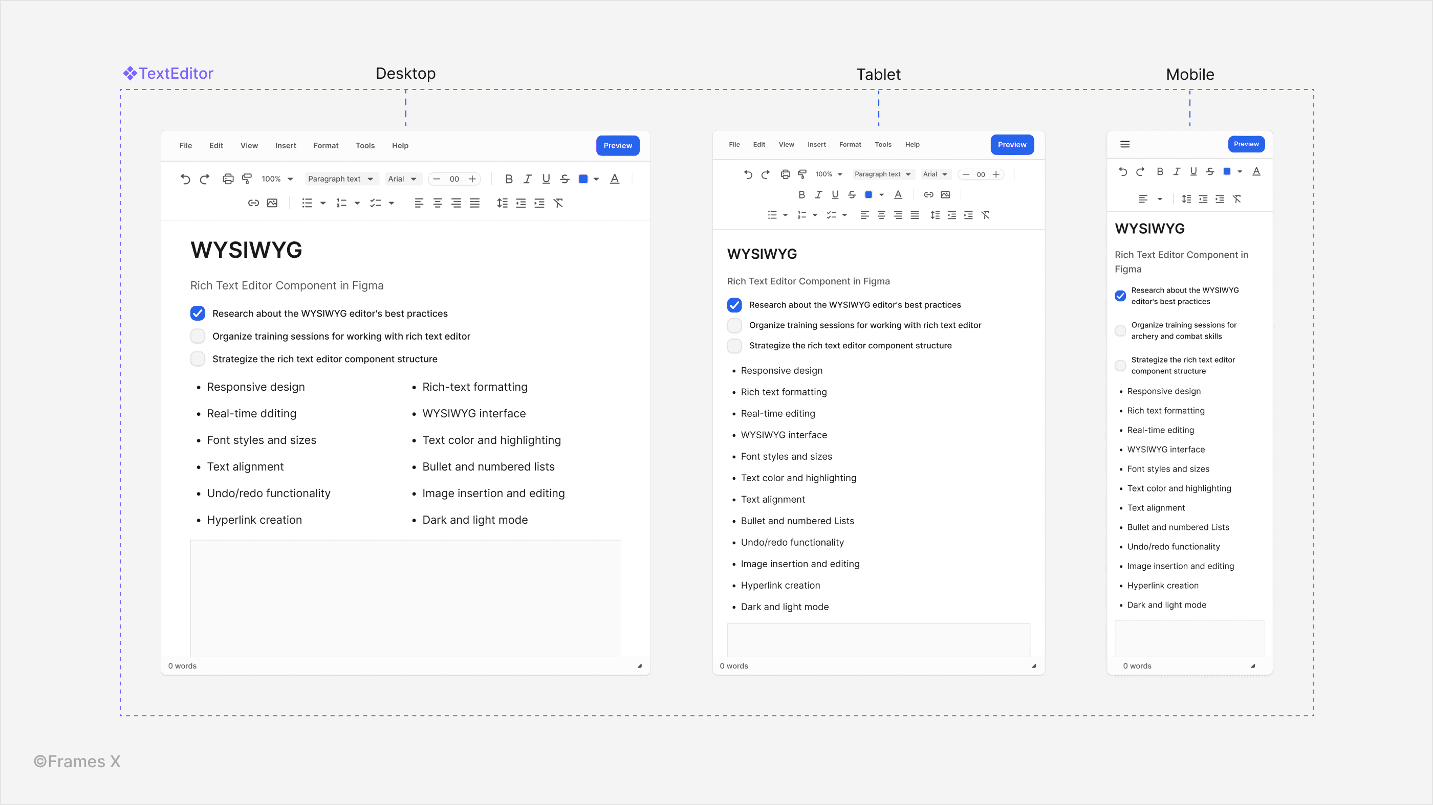The height and width of the screenshot is (805, 1433).
Task: Click the Underline formatting icon
Action: 546,178
